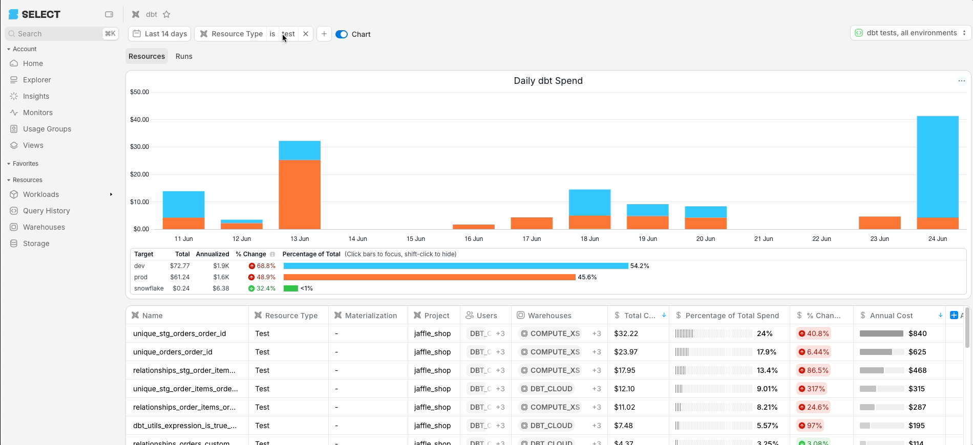Open unique_stg_orders_order_id row

(179, 333)
